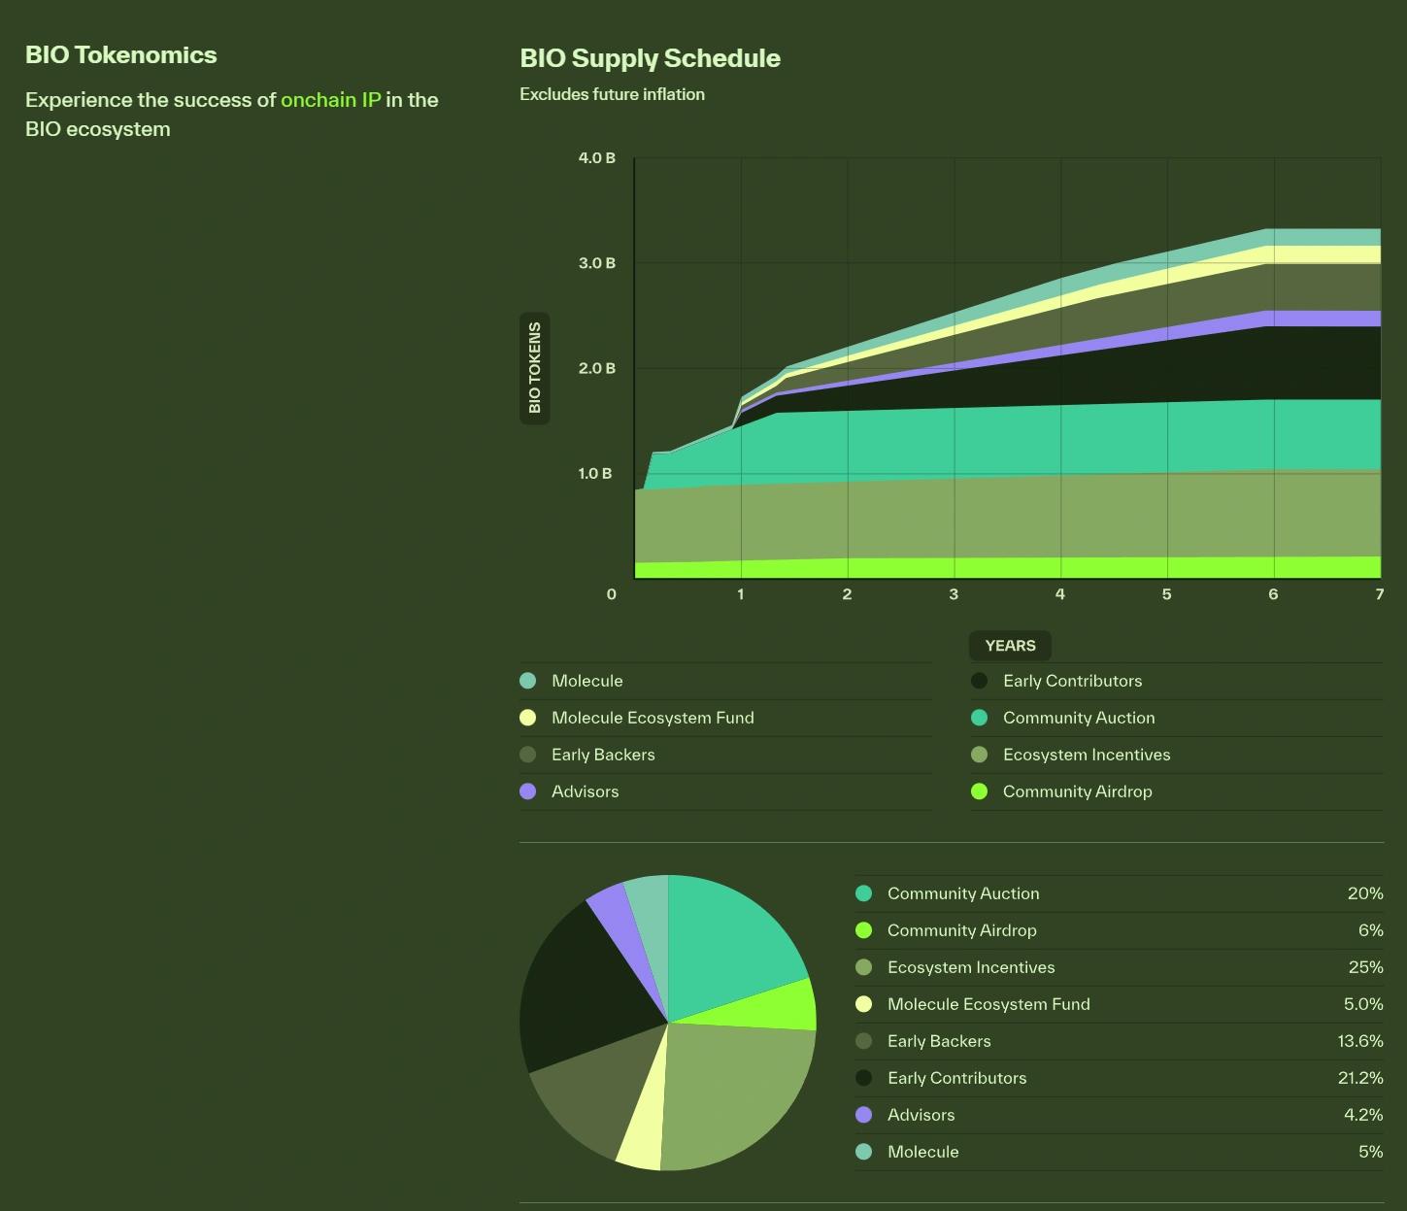Click the YEARS axis label
The image size is (1407, 1211).
1010,646
